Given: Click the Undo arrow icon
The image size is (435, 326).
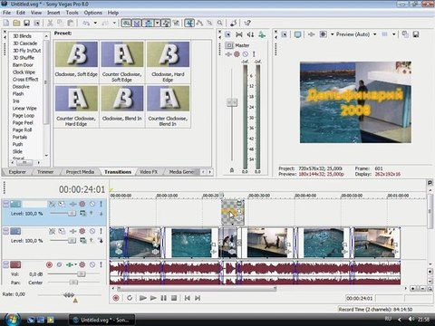Looking at the screenshot, I should pos(86,23).
